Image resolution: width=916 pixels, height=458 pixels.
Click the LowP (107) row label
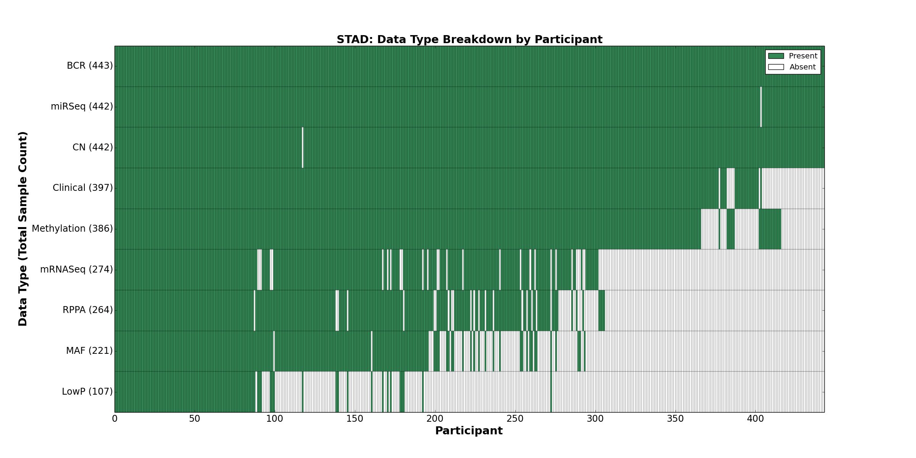point(87,392)
